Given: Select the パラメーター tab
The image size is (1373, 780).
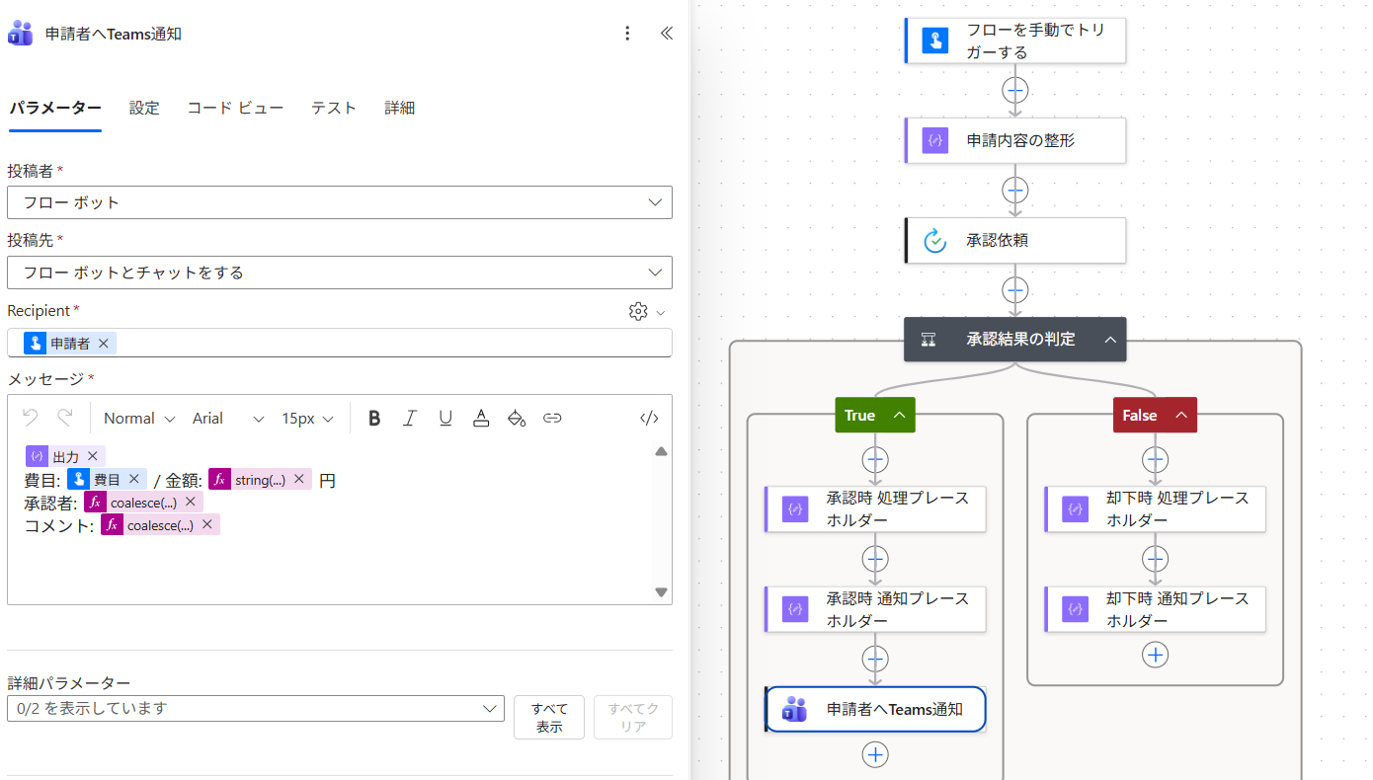Looking at the screenshot, I should [55, 109].
